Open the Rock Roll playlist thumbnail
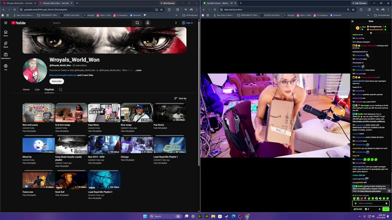The image size is (392, 220). 71,180
